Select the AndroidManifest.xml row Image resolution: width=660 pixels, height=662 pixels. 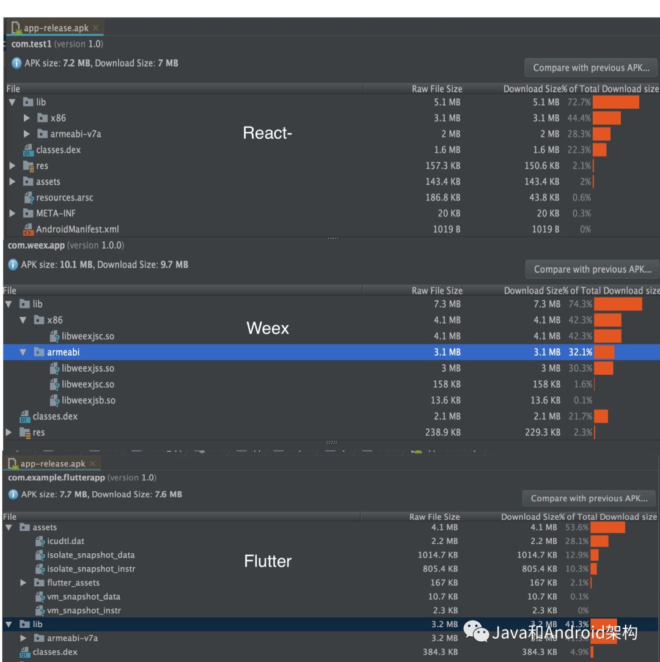pyautogui.click(x=332, y=229)
